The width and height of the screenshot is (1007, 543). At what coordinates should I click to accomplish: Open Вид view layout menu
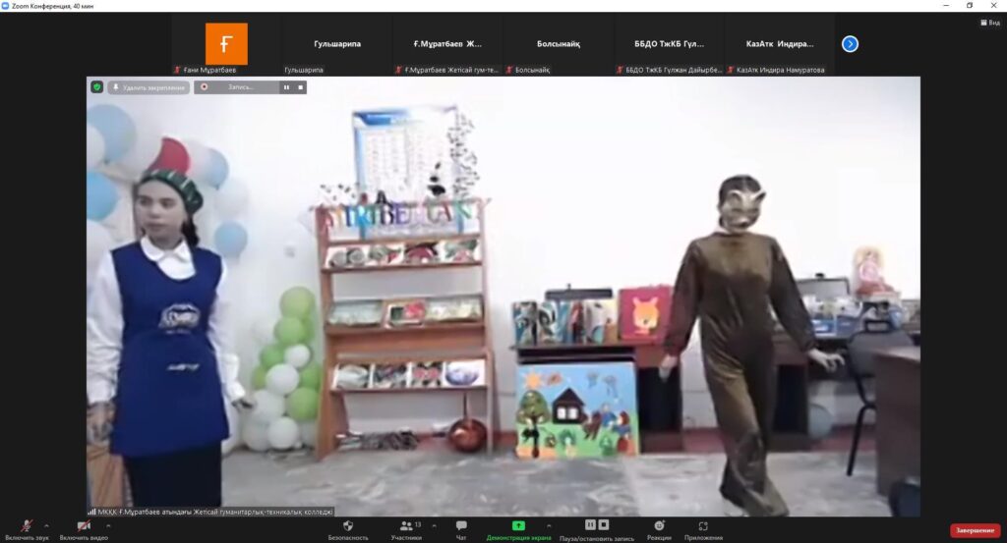tap(990, 23)
